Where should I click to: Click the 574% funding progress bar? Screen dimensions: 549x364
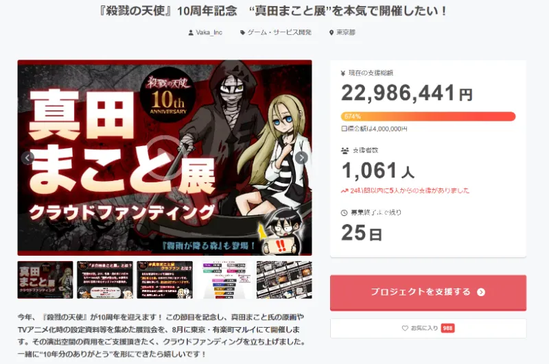point(428,117)
